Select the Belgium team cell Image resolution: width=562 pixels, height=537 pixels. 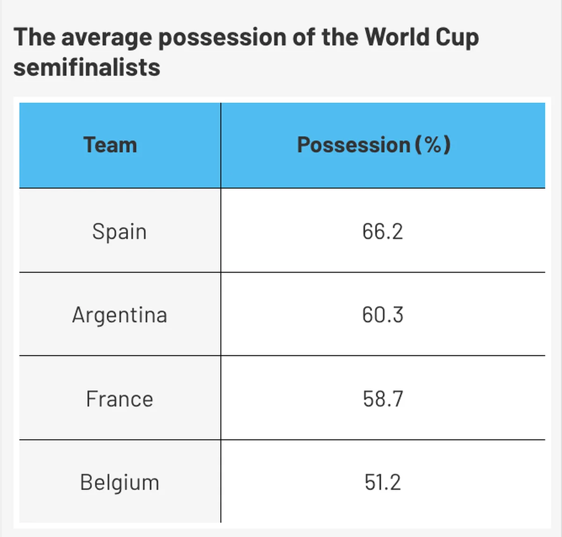coord(120,482)
